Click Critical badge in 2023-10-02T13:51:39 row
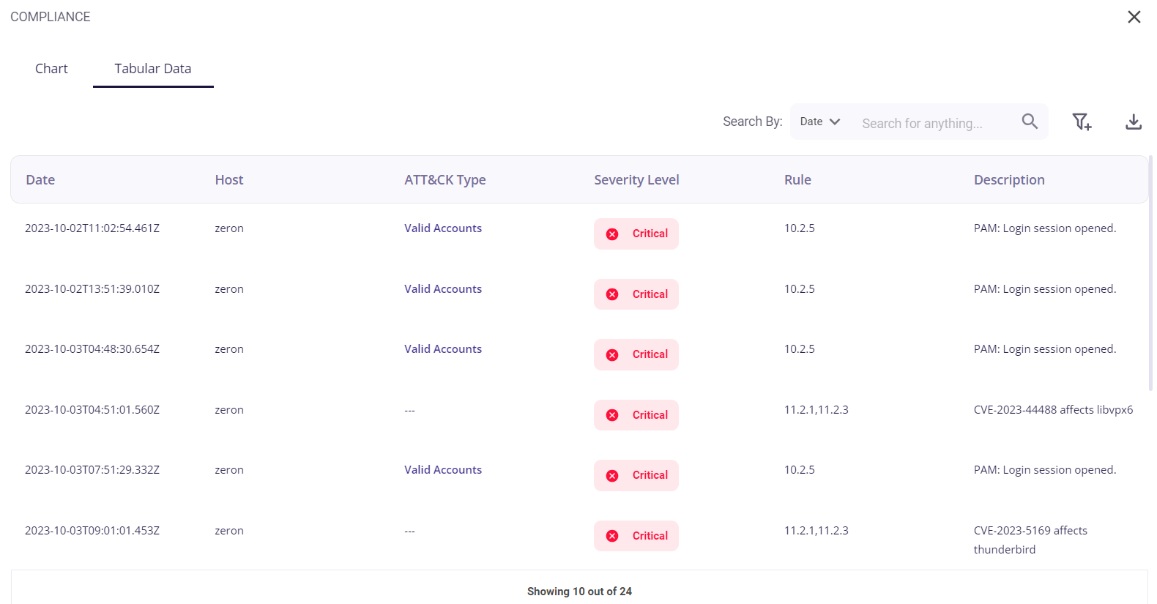1157x604 pixels. pyautogui.click(x=636, y=294)
